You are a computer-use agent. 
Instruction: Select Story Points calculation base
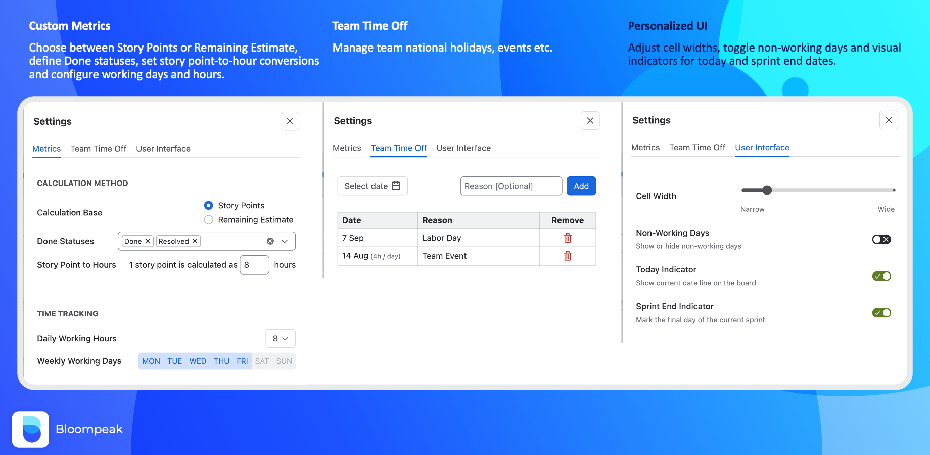(x=208, y=205)
